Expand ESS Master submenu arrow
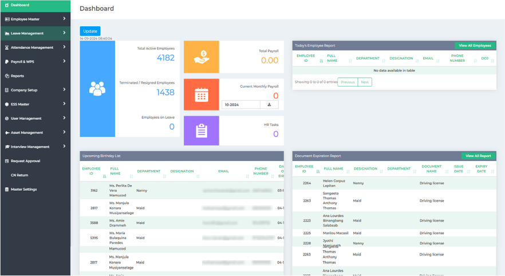This screenshot has width=505, height=276. point(64,104)
